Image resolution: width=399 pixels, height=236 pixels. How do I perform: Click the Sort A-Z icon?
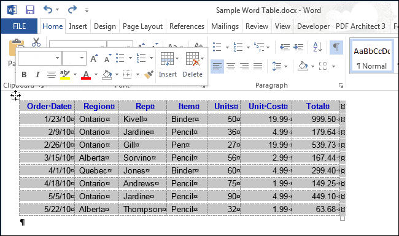coord(317,47)
